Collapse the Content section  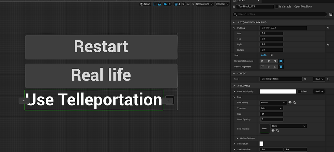[x=234, y=73]
